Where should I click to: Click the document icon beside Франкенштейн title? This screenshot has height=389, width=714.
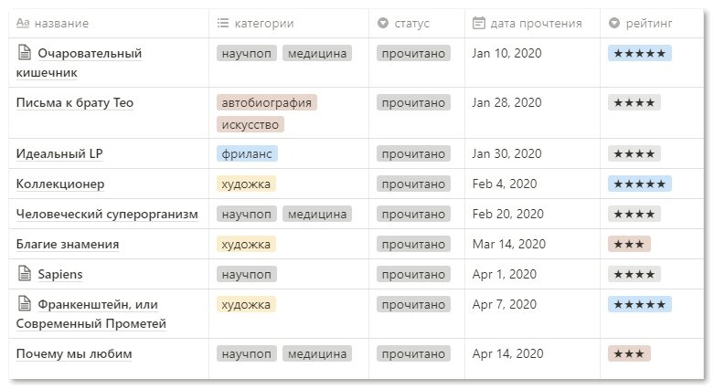tap(25, 304)
